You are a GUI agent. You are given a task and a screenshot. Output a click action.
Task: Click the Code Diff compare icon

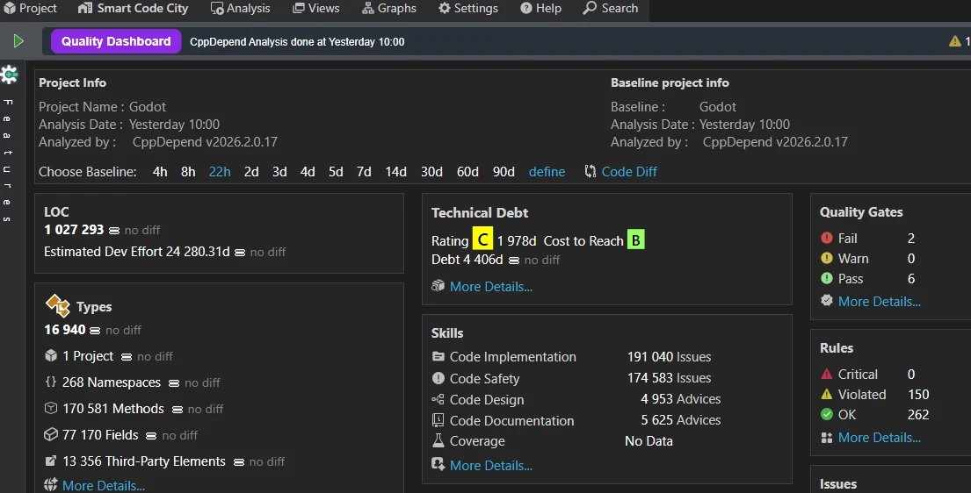point(591,171)
